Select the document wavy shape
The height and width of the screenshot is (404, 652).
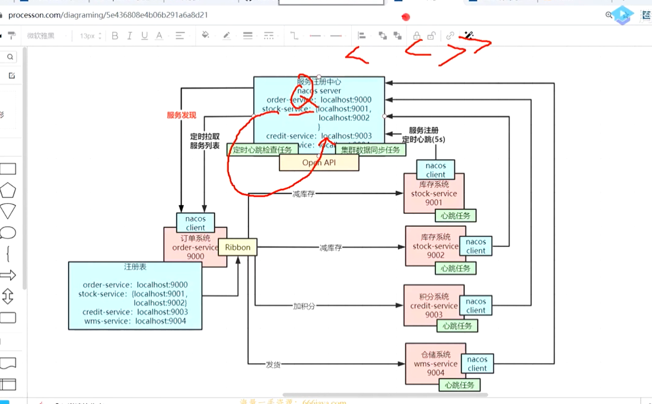[x=8, y=363]
